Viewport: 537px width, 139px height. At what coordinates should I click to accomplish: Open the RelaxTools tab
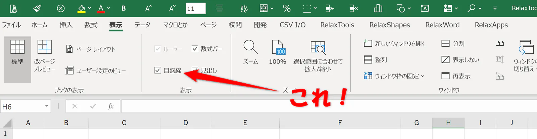pos(337,25)
